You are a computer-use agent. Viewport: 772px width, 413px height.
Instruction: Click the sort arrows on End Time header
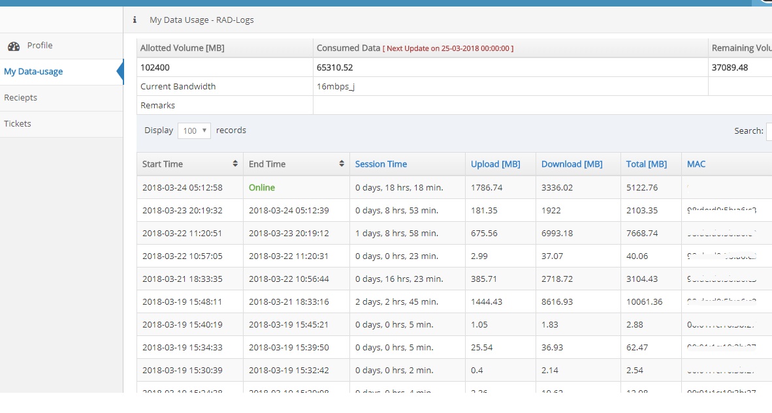click(x=342, y=164)
